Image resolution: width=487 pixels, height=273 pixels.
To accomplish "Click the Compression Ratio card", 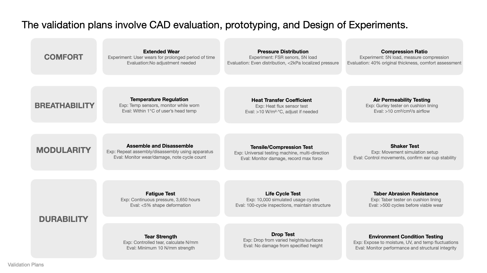I will click(404, 57).
